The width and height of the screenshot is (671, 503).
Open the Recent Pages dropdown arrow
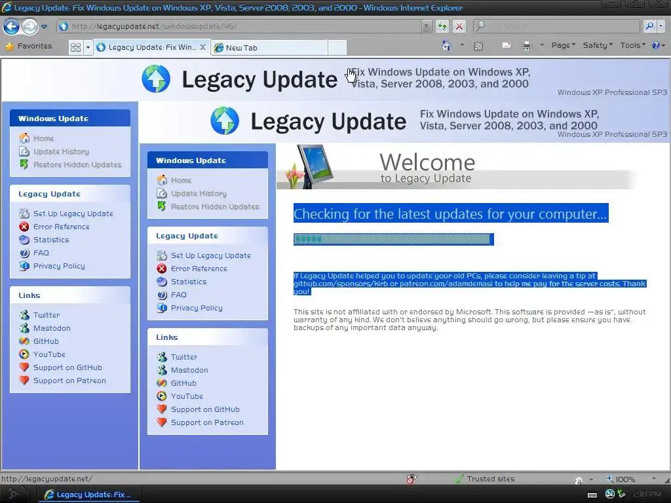click(x=44, y=26)
